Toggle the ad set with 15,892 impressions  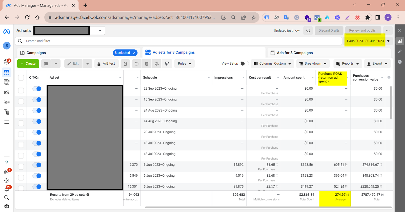37,165
